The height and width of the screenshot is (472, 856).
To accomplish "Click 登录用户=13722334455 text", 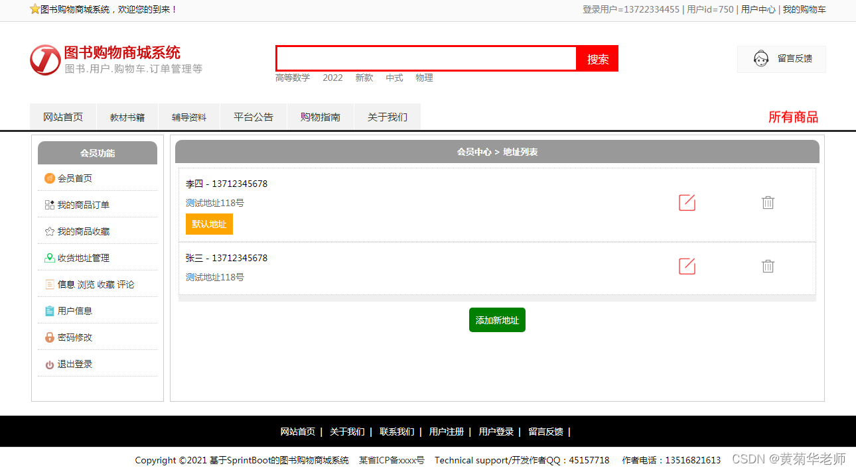I will pos(631,9).
